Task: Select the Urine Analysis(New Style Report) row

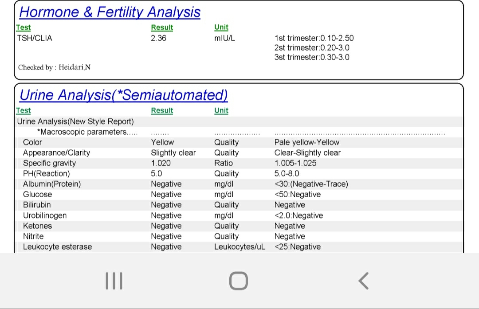Action: [75, 121]
